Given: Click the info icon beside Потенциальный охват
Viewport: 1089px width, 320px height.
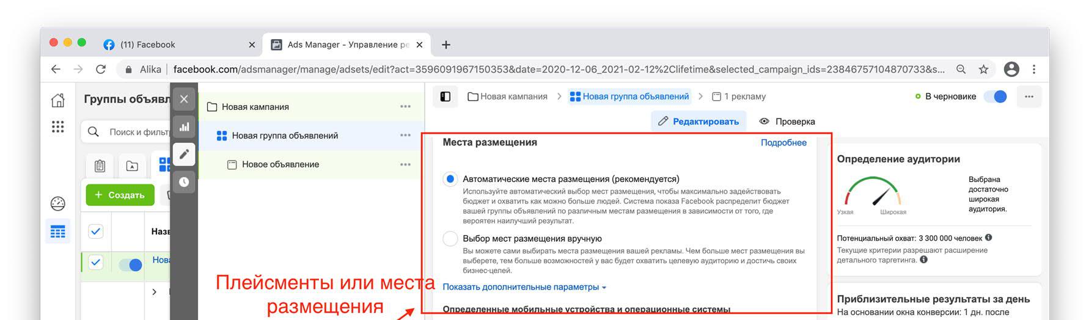Looking at the screenshot, I should 989,238.
